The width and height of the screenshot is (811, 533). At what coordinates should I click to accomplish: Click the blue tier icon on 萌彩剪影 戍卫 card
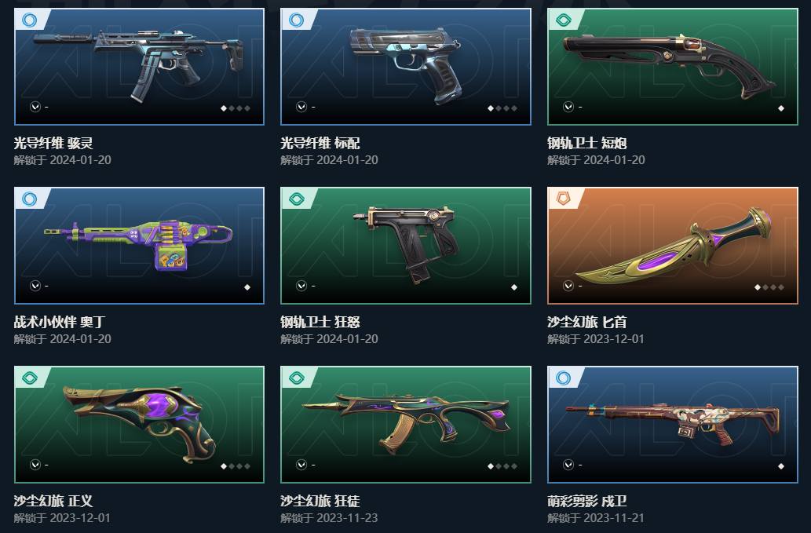[563, 378]
